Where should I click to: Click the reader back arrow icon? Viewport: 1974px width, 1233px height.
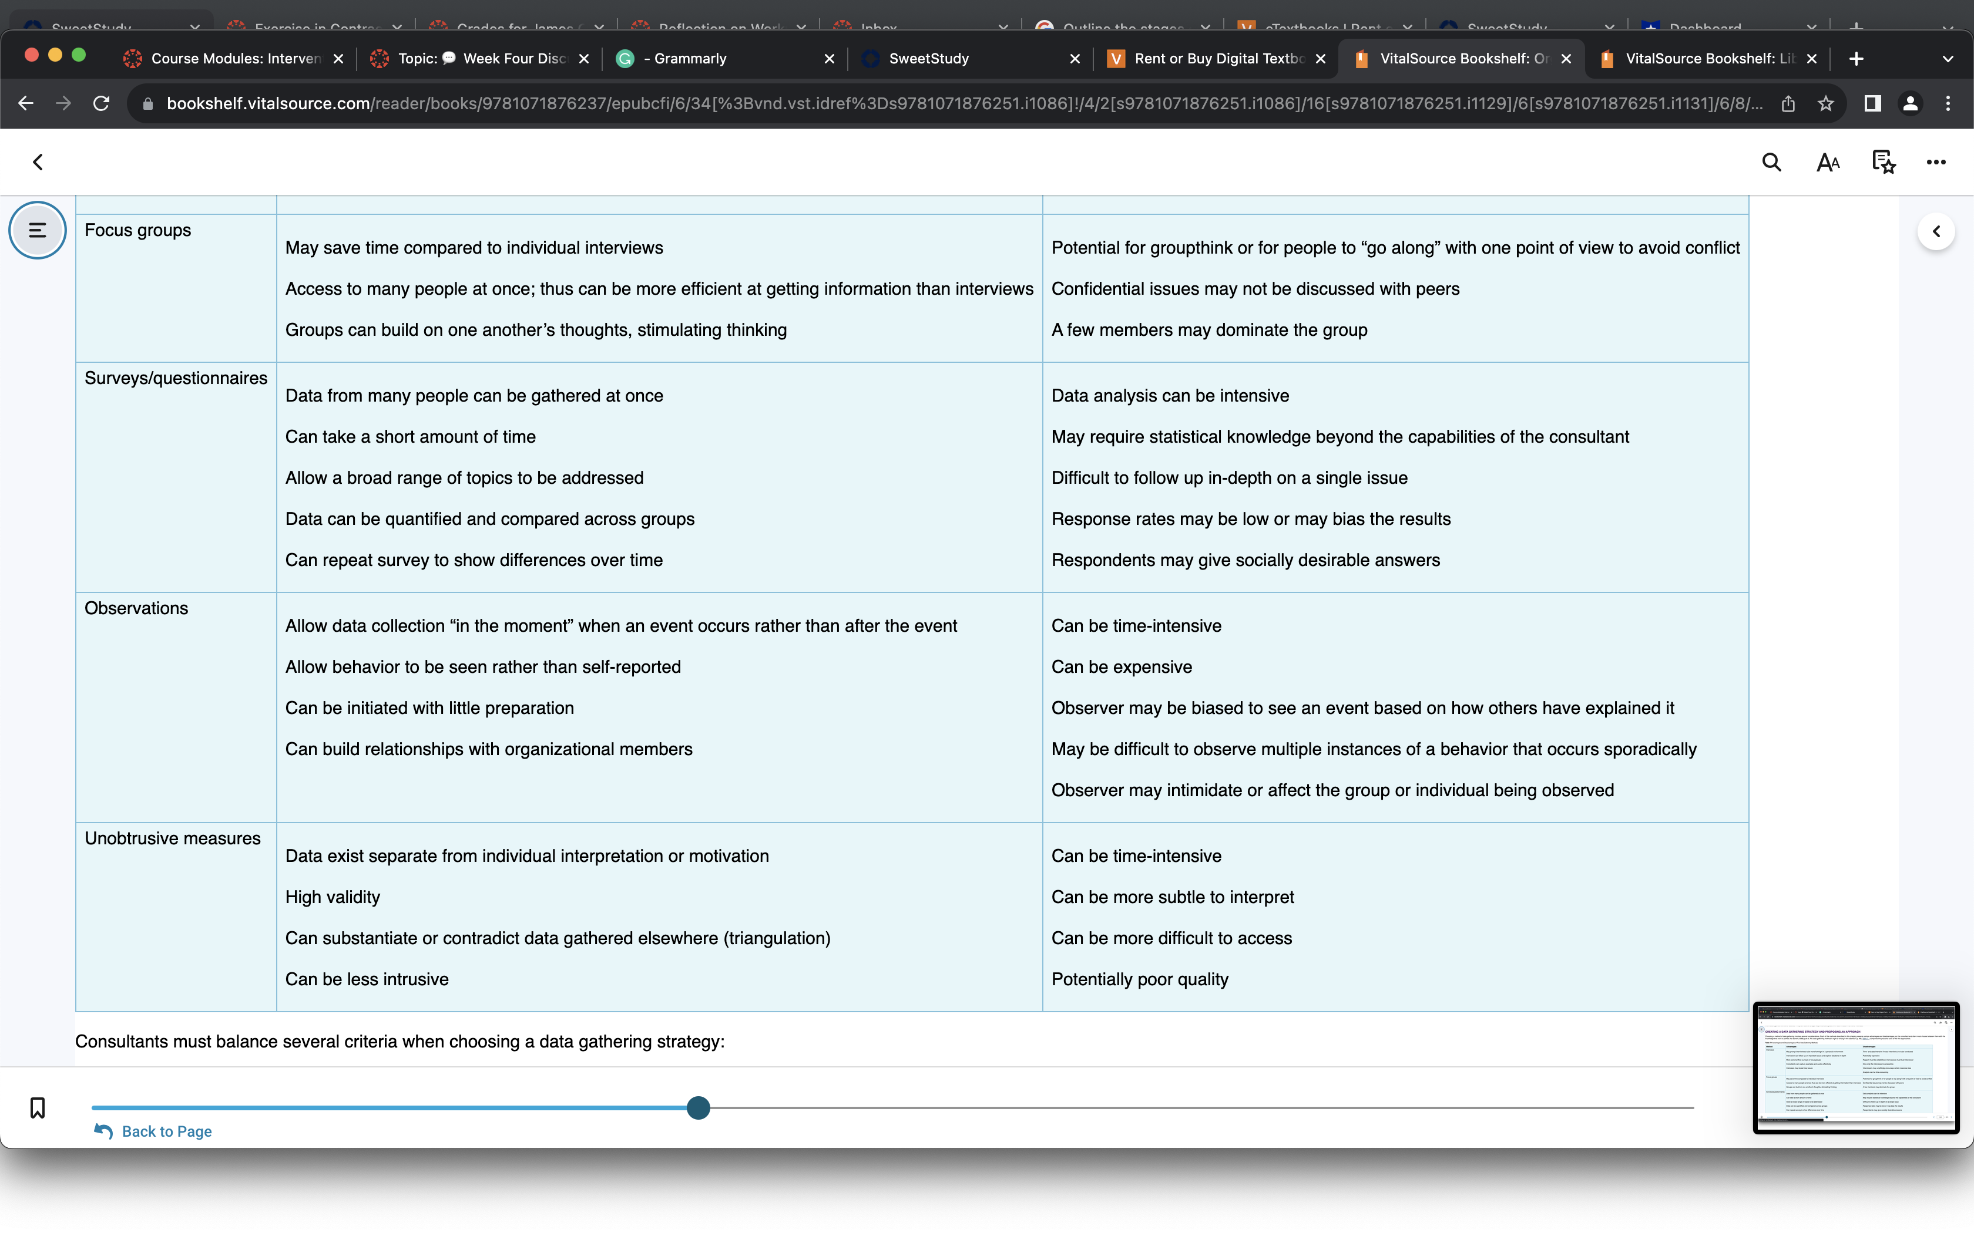tap(38, 162)
